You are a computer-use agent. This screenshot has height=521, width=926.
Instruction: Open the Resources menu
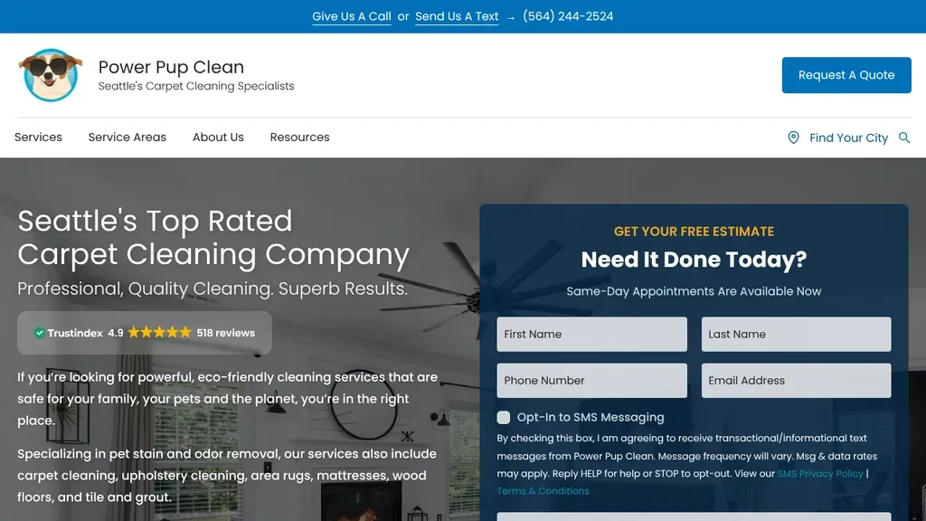point(299,137)
